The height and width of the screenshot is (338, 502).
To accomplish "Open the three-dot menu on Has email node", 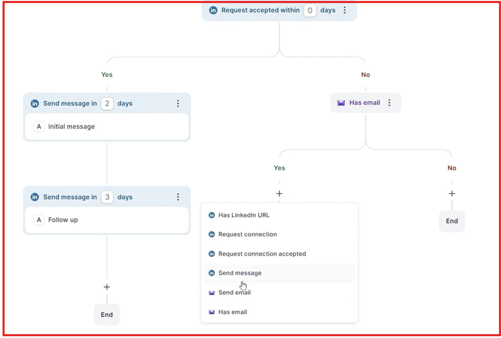I will click(x=389, y=102).
